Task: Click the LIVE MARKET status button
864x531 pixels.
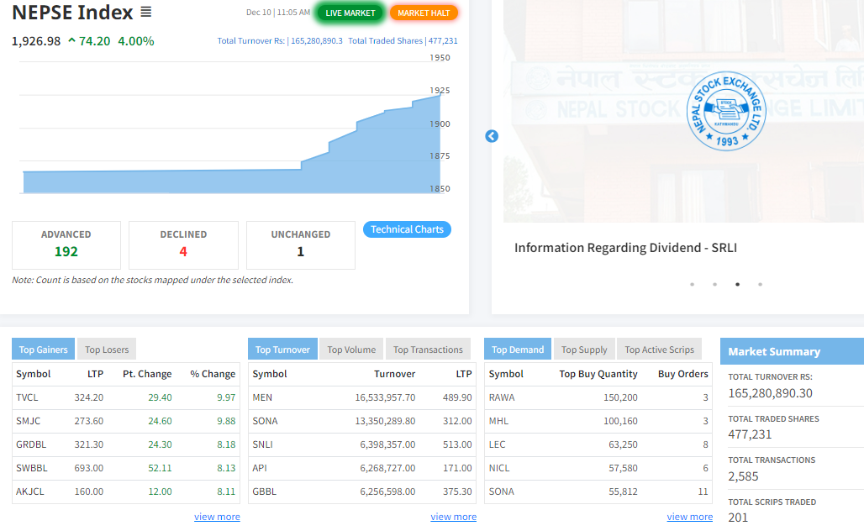Action: pos(350,13)
